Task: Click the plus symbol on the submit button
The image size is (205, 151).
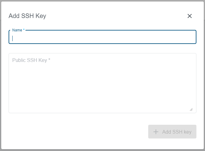Action: pyautogui.click(x=156, y=132)
